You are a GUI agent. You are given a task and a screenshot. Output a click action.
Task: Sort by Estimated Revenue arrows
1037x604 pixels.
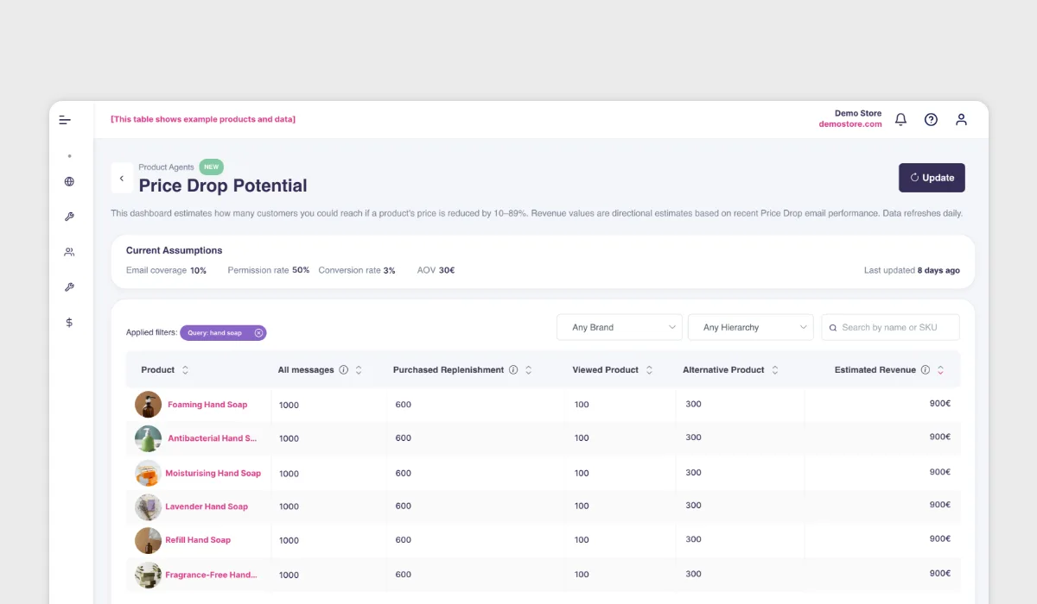coord(940,370)
